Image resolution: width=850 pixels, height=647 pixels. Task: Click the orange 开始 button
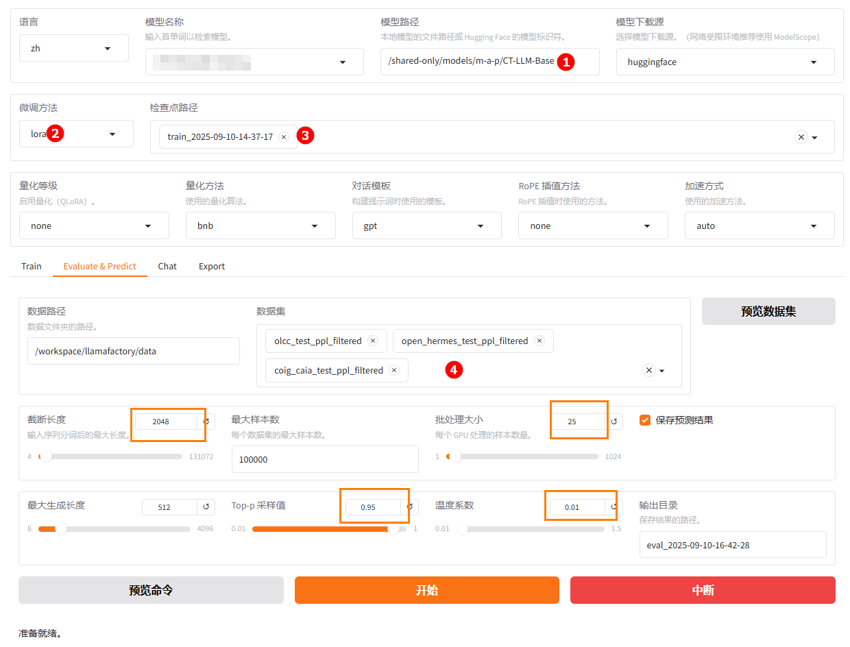[x=426, y=590]
